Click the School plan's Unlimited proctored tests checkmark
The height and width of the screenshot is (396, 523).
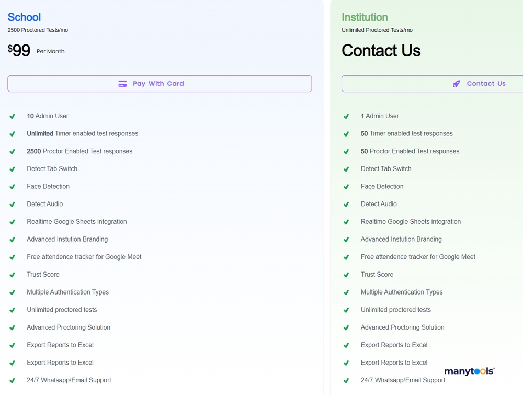[x=13, y=310]
